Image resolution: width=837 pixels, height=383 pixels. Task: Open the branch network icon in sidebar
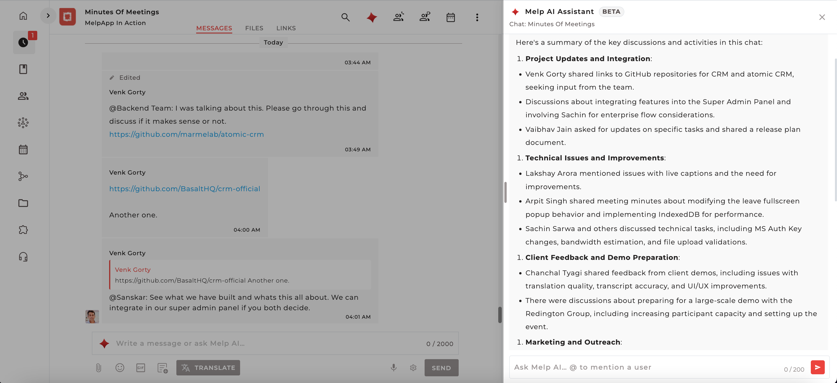click(23, 176)
